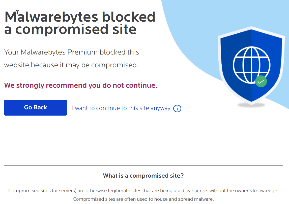Click the Go Back button
289x204 pixels.
pyautogui.click(x=36, y=108)
